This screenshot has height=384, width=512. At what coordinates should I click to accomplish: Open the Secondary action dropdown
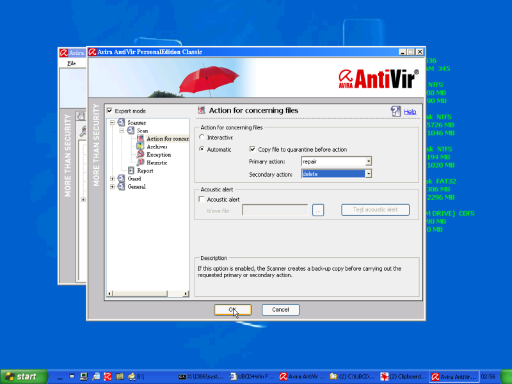click(x=369, y=173)
